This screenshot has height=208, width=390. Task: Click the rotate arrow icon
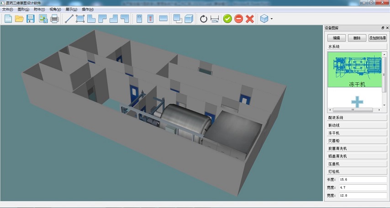pos(204,19)
